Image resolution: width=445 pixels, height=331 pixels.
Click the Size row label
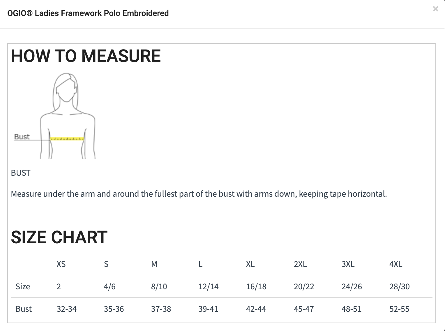pyautogui.click(x=23, y=286)
